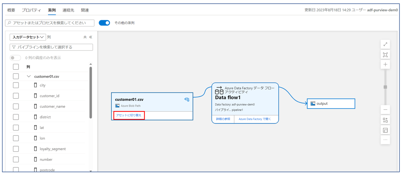Check the customer_id column checkbox
The width and height of the screenshot is (401, 174).
[16, 96]
